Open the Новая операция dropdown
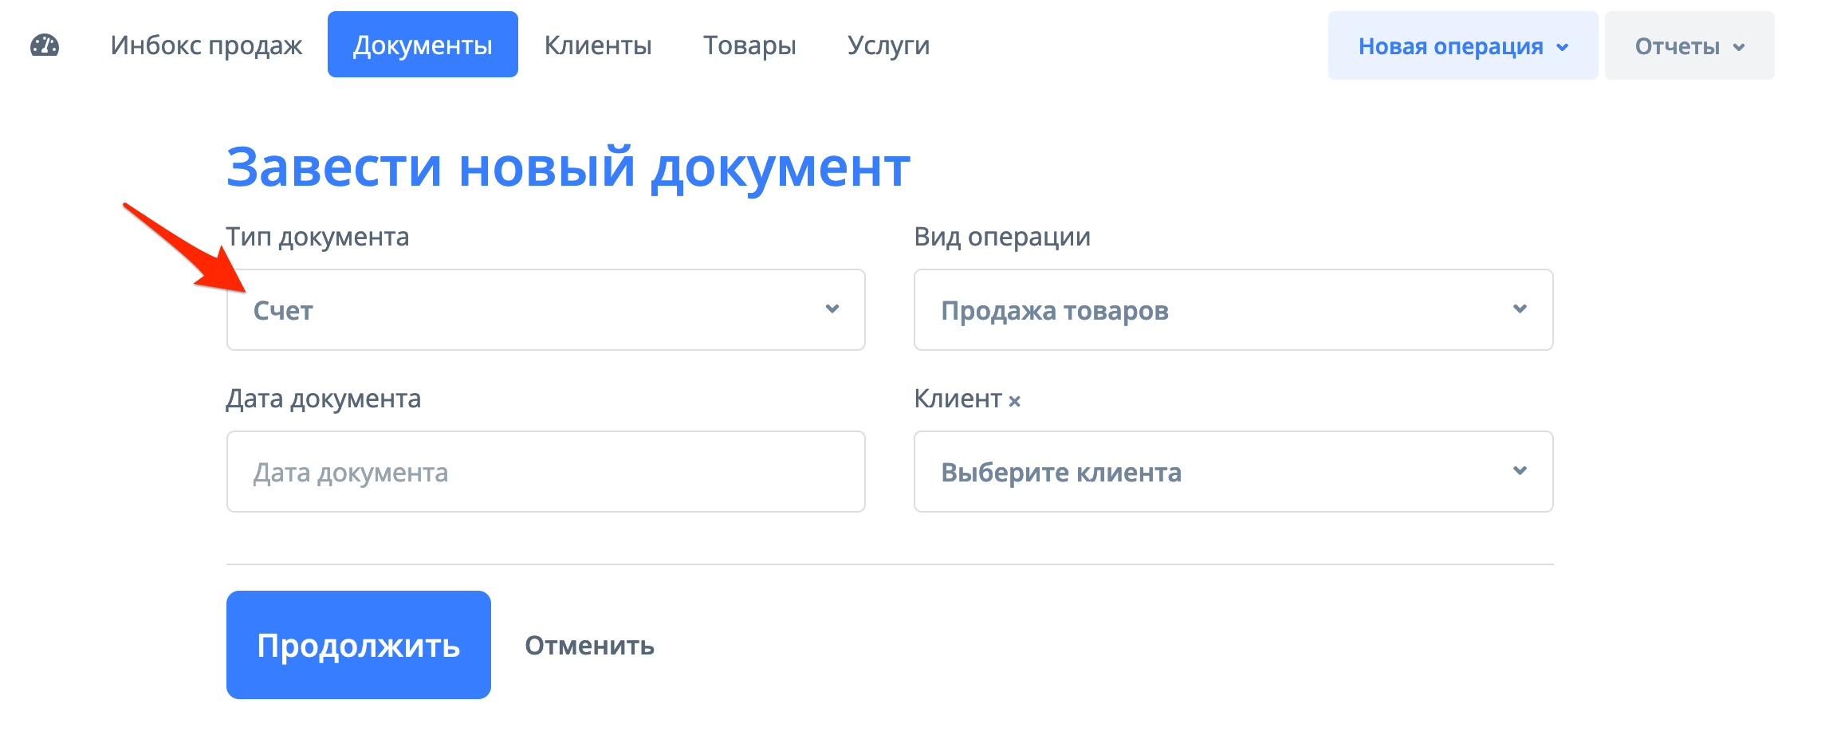This screenshot has width=1821, height=735. click(1462, 45)
